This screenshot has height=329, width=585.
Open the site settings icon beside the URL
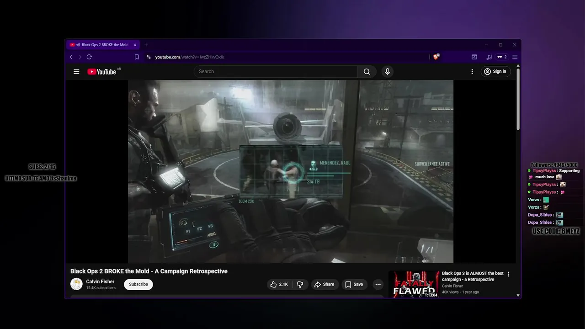pyautogui.click(x=149, y=57)
